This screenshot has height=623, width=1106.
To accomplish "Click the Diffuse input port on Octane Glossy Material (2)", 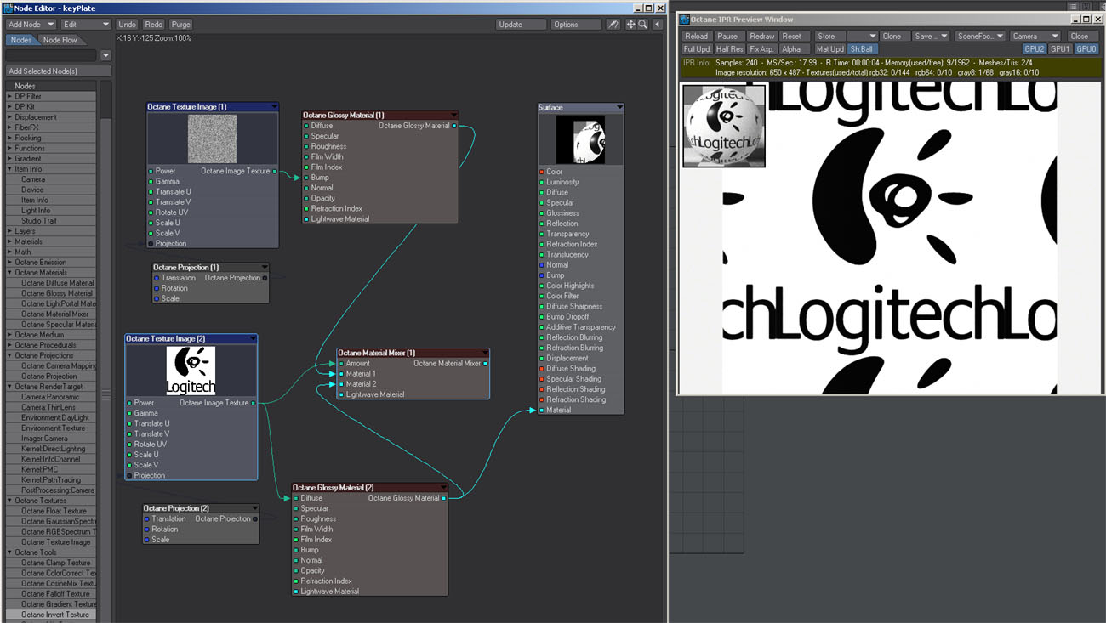I will tap(296, 498).
